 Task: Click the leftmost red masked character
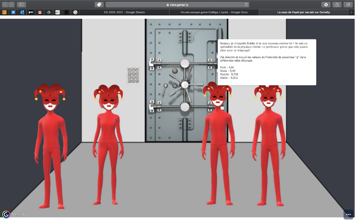pos(50,146)
